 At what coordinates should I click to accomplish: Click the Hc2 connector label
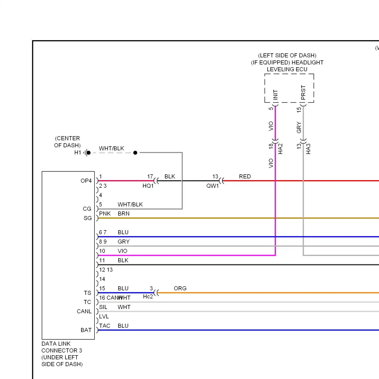148,296
